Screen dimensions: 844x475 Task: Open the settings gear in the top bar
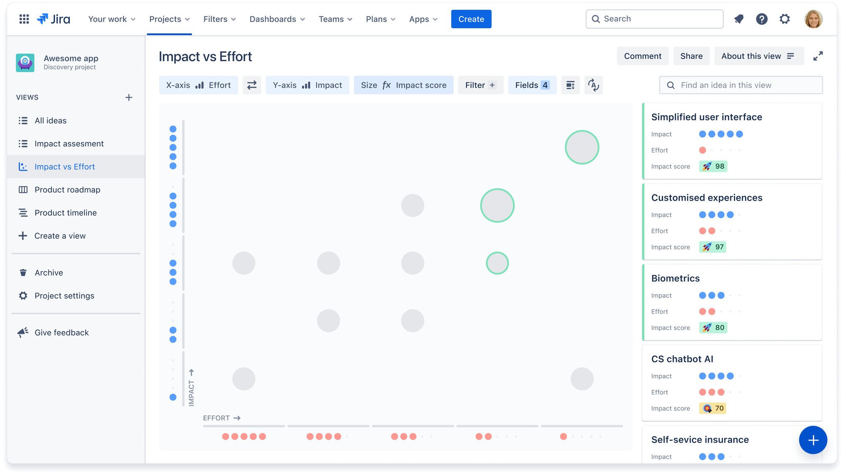tap(784, 19)
